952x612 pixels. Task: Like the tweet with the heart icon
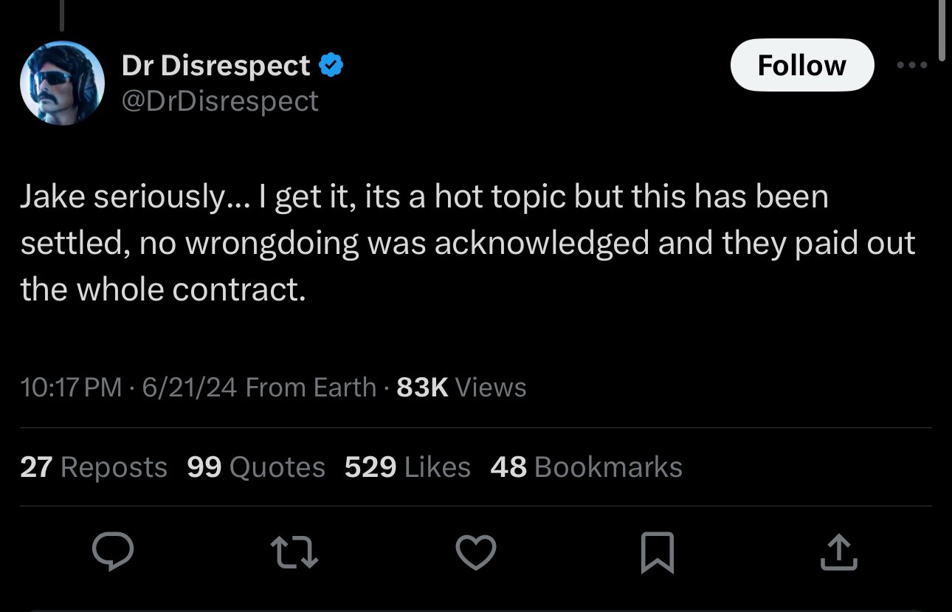[x=475, y=552]
